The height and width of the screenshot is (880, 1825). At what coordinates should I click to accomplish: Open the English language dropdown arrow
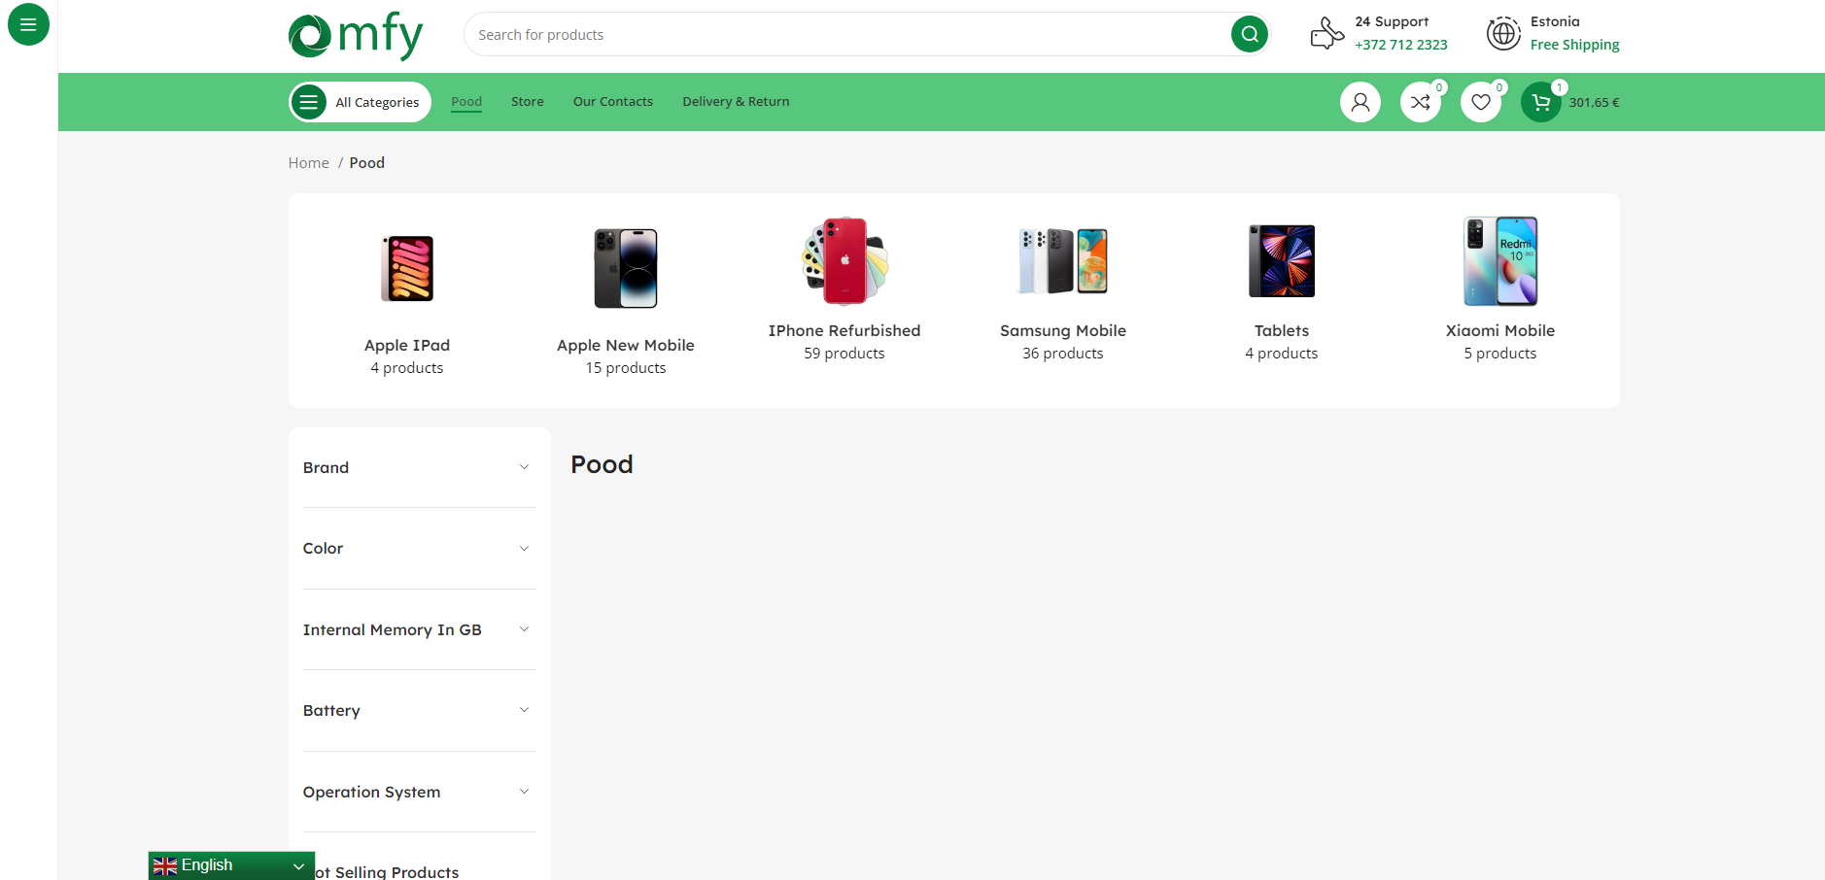298,866
